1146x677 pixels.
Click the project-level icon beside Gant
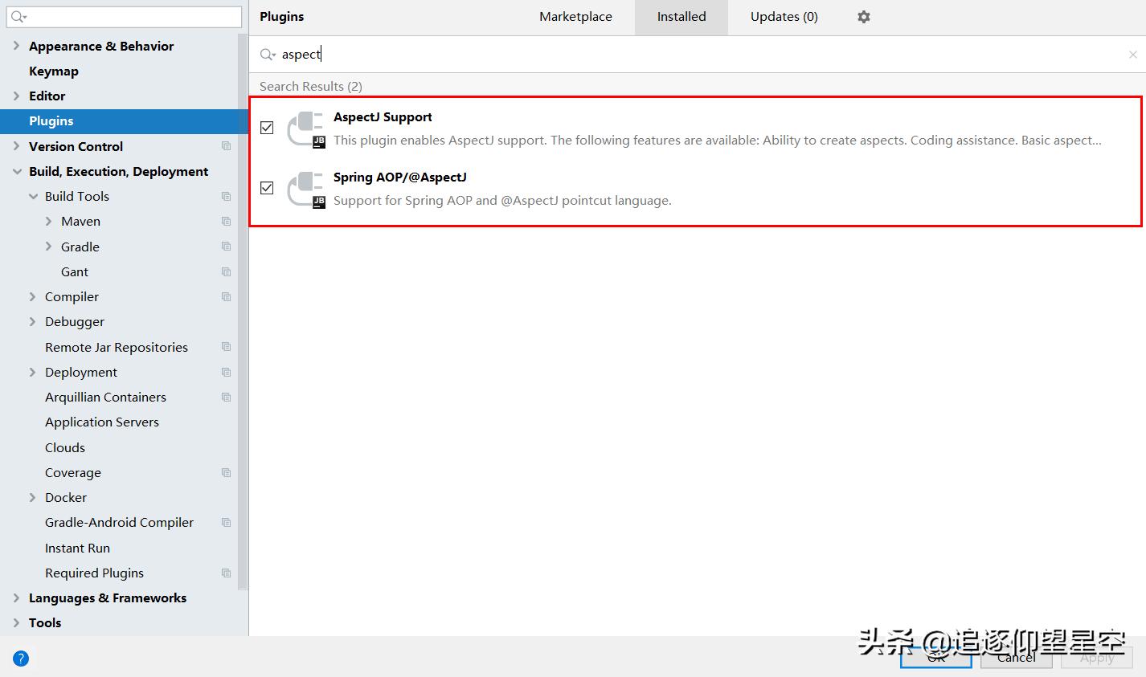coord(226,272)
